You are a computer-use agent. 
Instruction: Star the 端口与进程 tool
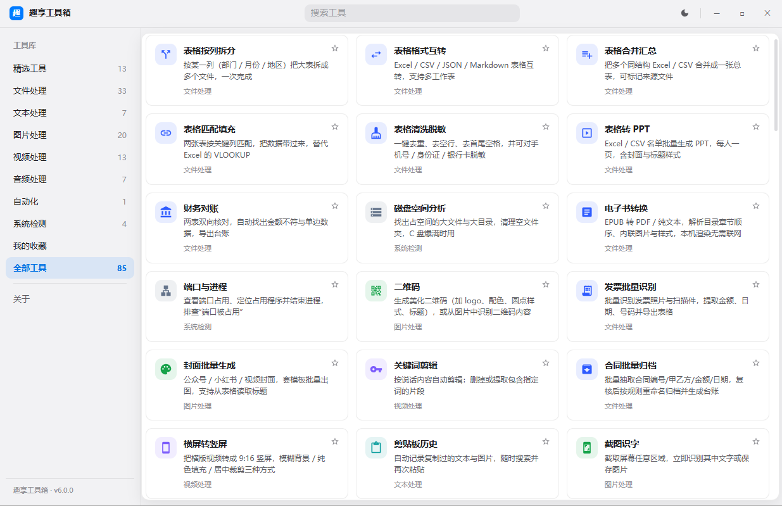click(x=335, y=284)
